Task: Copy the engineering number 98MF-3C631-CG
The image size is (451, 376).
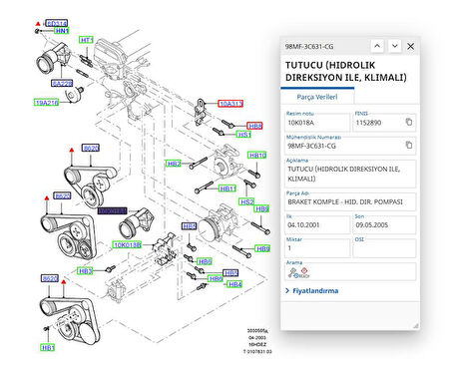Action: pos(409,146)
